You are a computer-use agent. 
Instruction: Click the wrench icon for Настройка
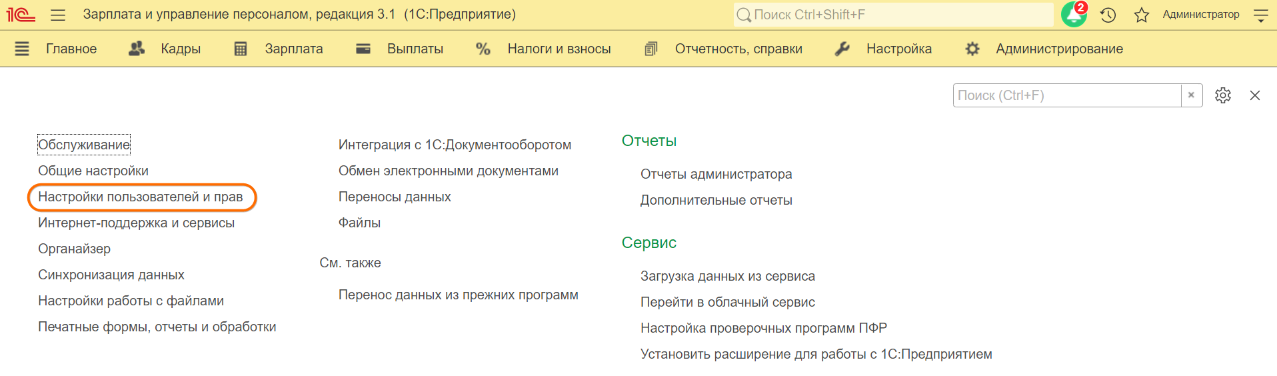pyautogui.click(x=842, y=49)
